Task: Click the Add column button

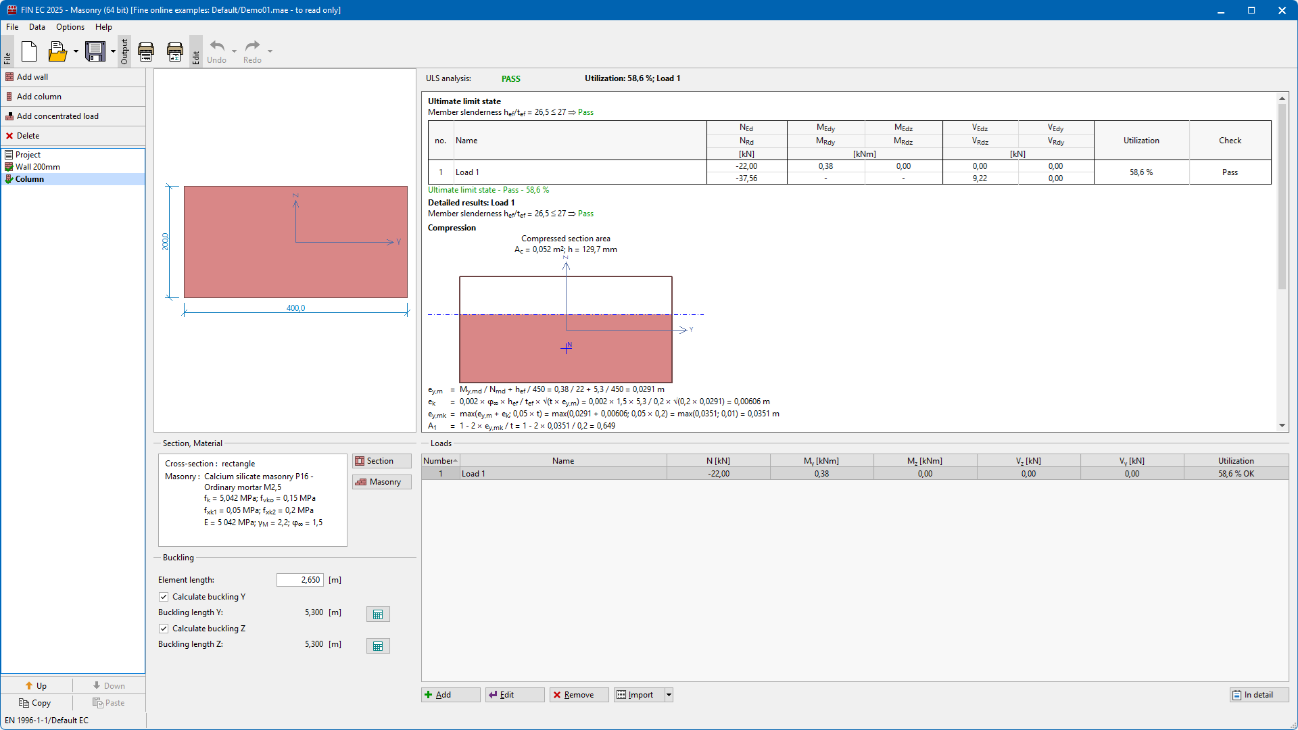Action: [39, 97]
